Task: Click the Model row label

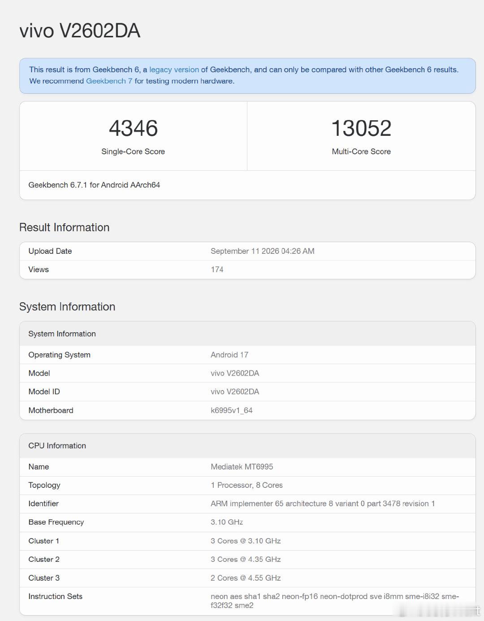Action: coord(39,373)
